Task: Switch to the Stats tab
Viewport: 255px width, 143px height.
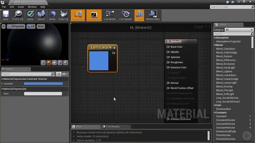Action: pos(86,126)
